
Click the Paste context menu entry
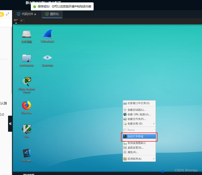[x=139, y=130]
